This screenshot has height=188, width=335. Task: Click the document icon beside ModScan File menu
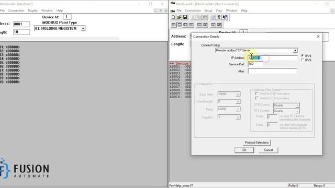173,10
